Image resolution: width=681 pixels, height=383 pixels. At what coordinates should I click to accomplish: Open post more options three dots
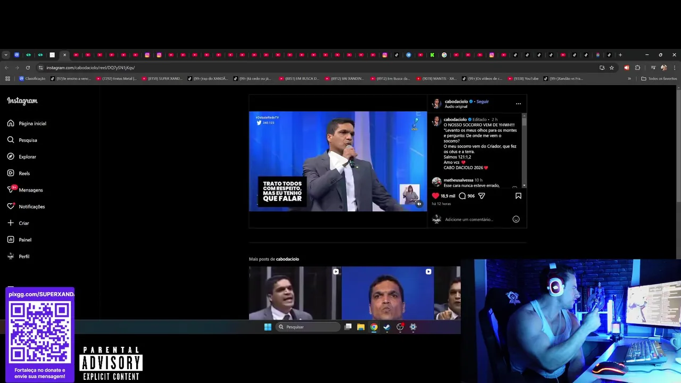pos(518,104)
